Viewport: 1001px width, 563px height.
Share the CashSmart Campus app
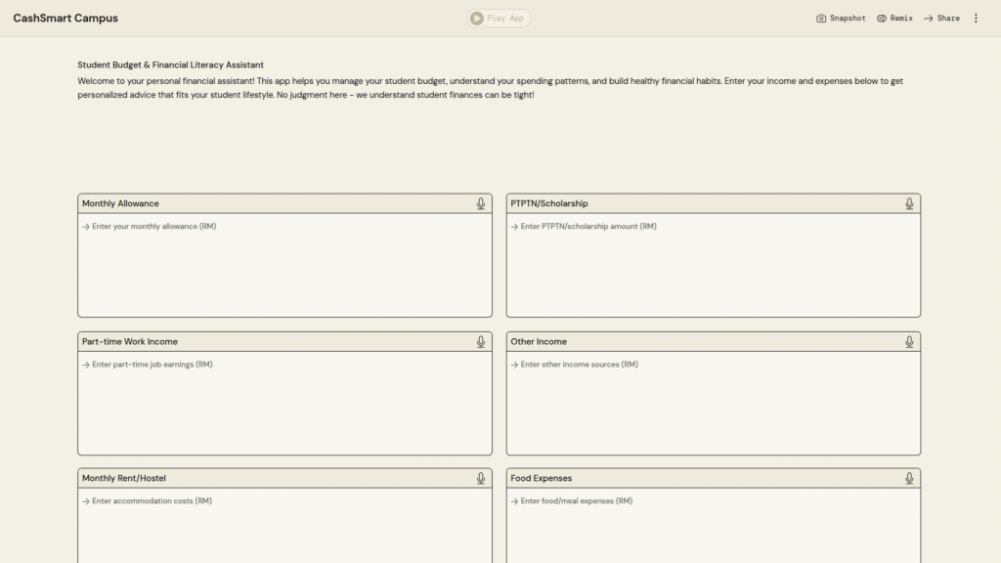(941, 19)
